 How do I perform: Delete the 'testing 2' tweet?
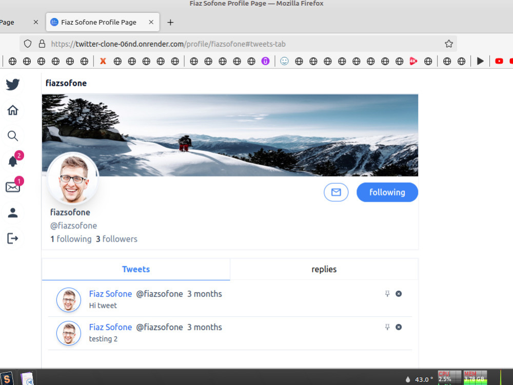click(x=399, y=327)
